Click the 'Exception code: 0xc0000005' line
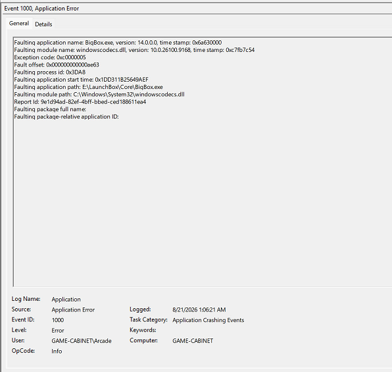Screen dimensions: 392x372 50,57
